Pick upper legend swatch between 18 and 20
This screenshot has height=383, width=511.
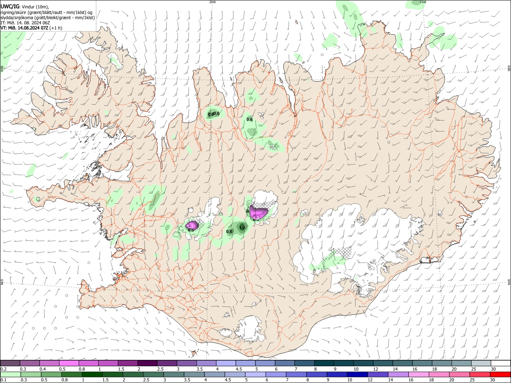(441, 363)
